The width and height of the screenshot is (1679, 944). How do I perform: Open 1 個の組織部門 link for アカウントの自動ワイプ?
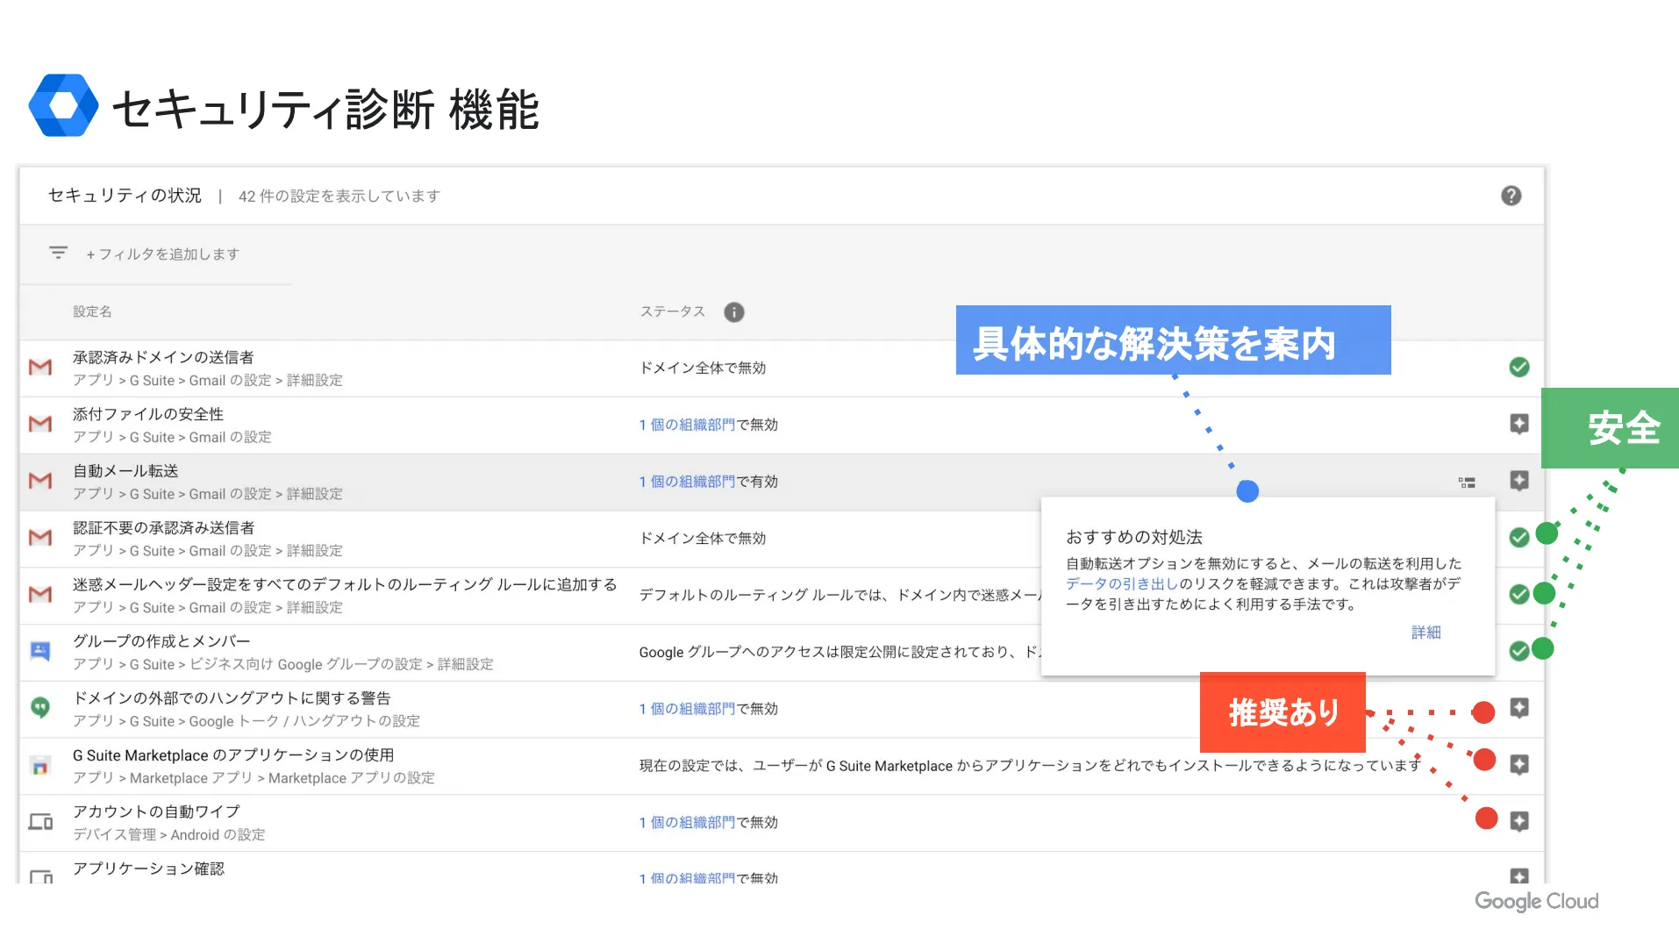tap(687, 822)
